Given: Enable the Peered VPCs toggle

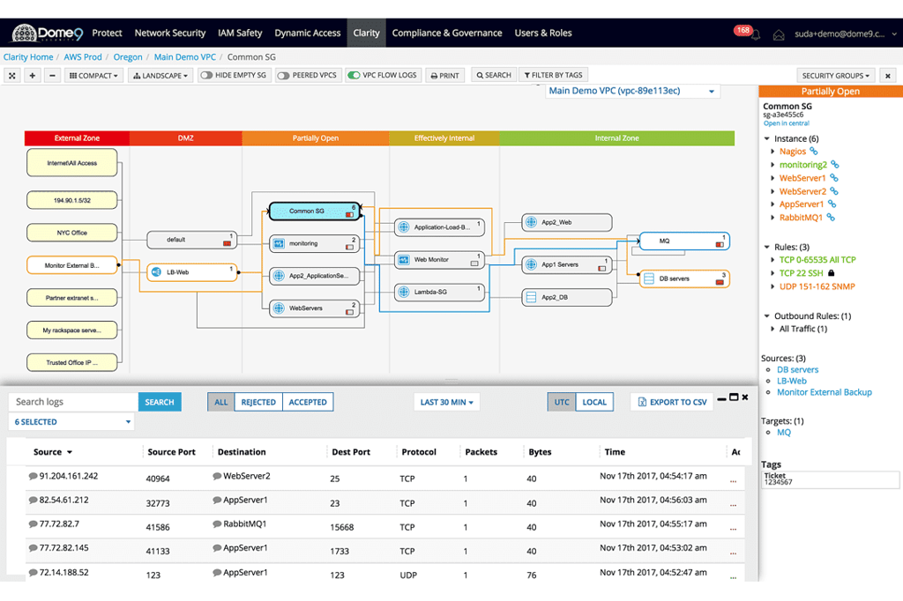Looking at the screenshot, I should 283,76.
